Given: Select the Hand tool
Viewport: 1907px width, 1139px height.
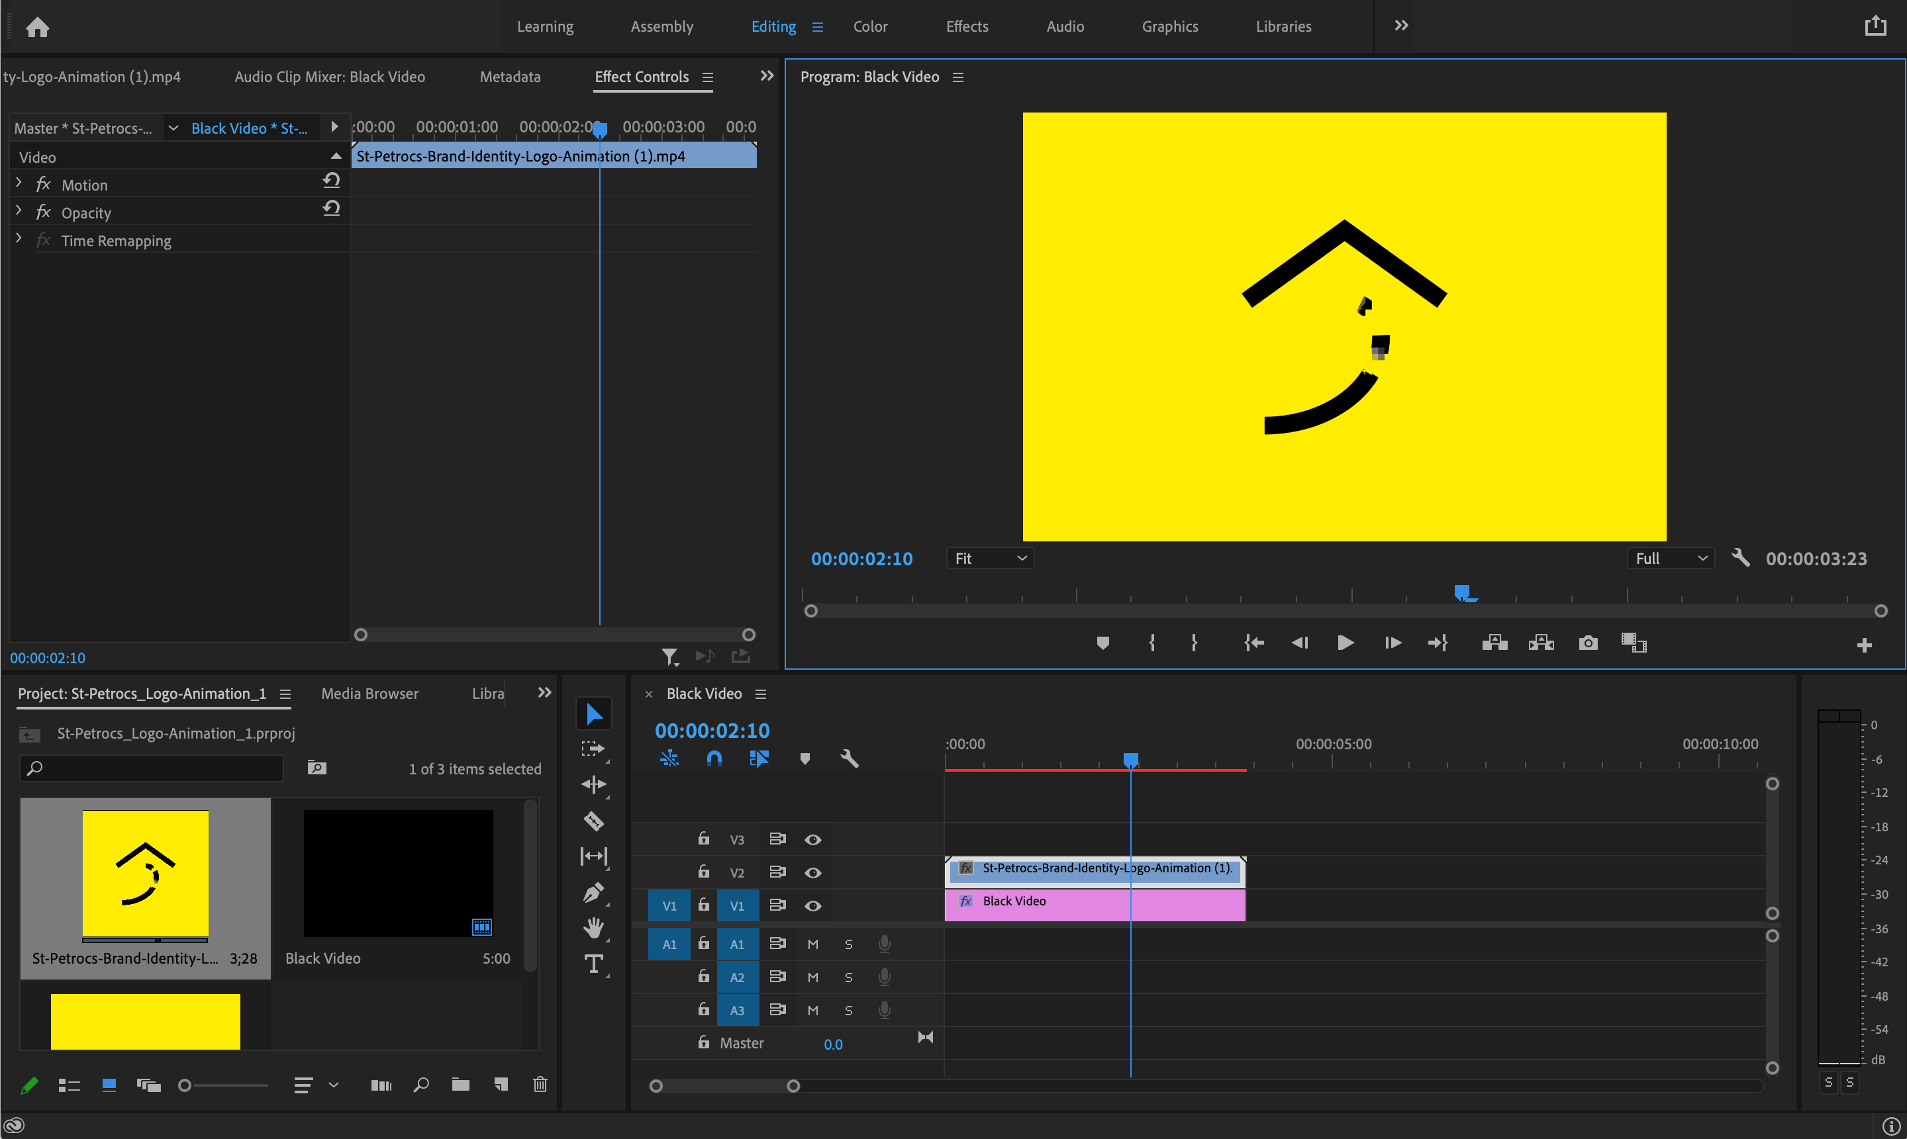Looking at the screenshot, I should [593, 928].
